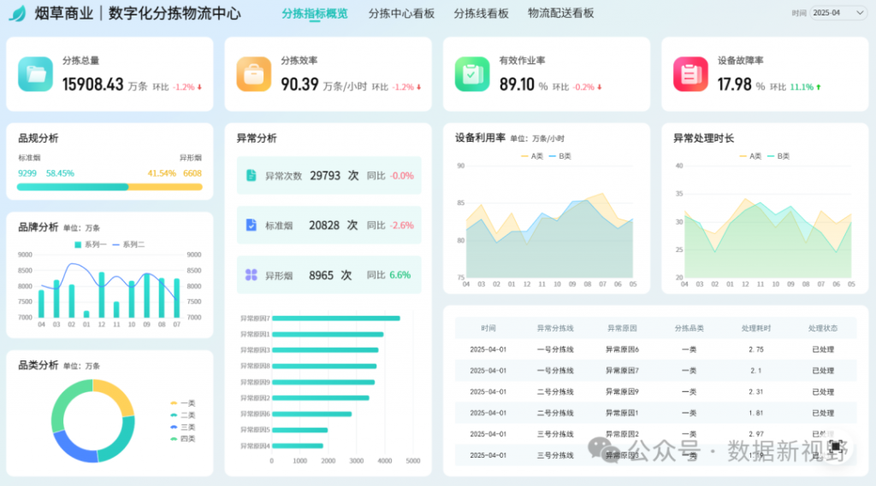Click the 异常原因7 bar in chart
The height and width of the screenshot is (486, 876).
tap(335, 319)
